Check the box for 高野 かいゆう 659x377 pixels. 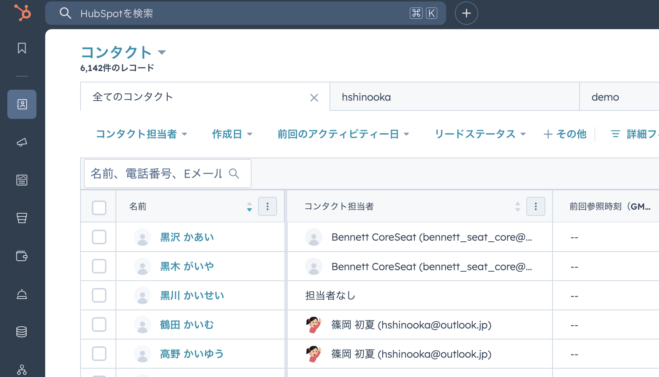click(x=99, y=354)
